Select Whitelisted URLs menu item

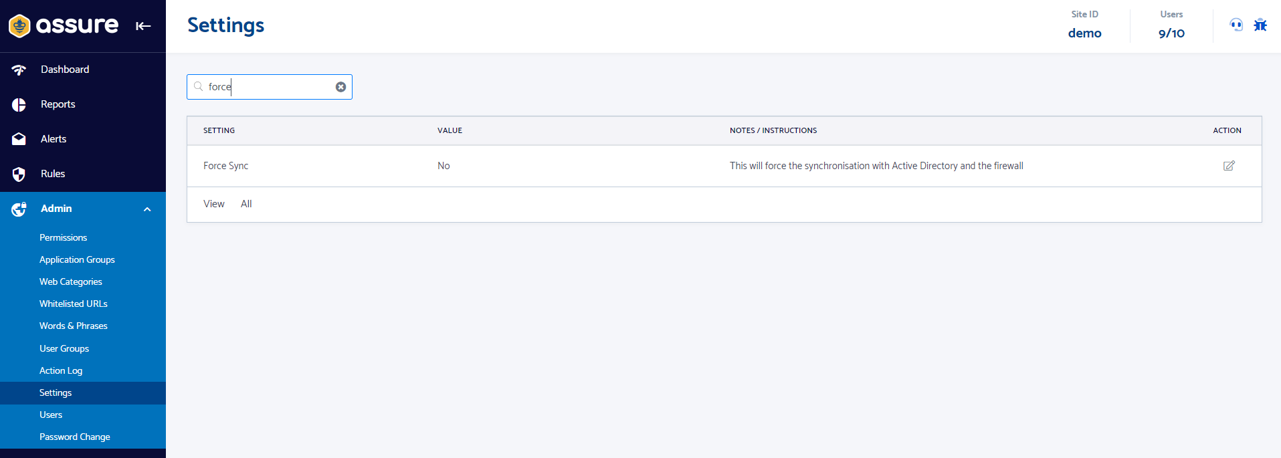tap(74, 304)
